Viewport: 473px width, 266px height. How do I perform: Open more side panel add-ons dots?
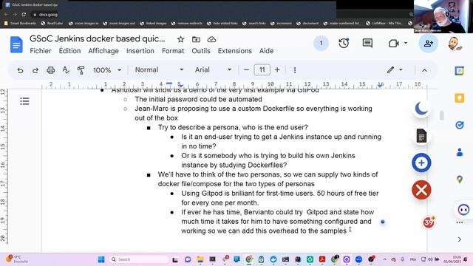[460, 222]
